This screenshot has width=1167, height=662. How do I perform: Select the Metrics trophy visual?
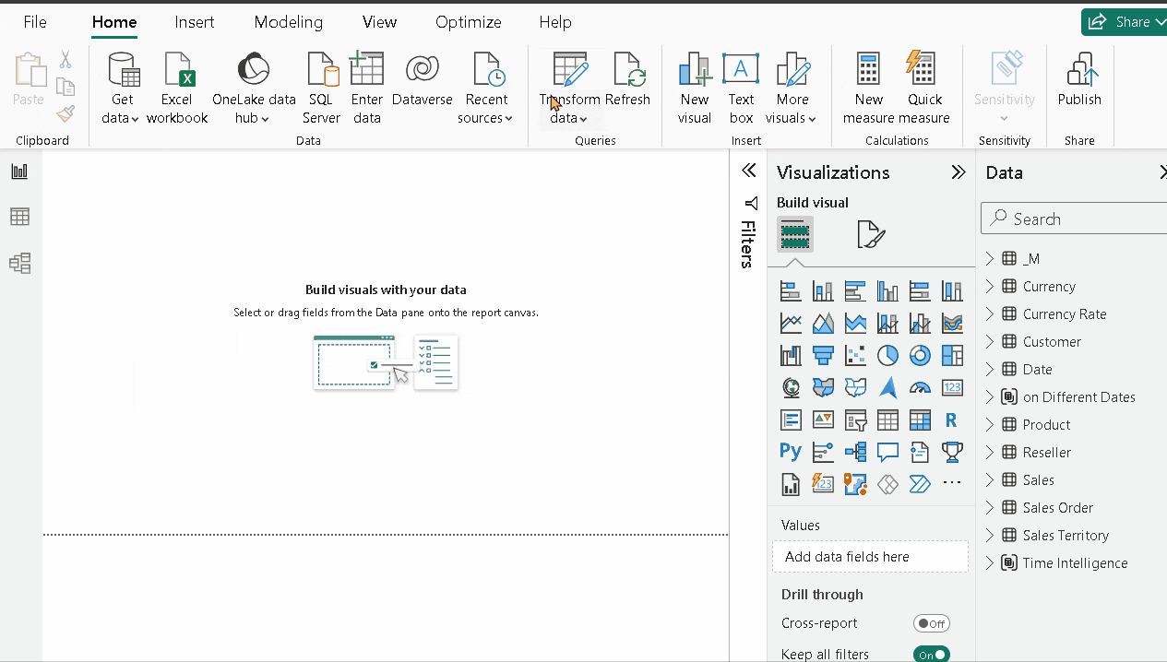click(x=952, y=452)
